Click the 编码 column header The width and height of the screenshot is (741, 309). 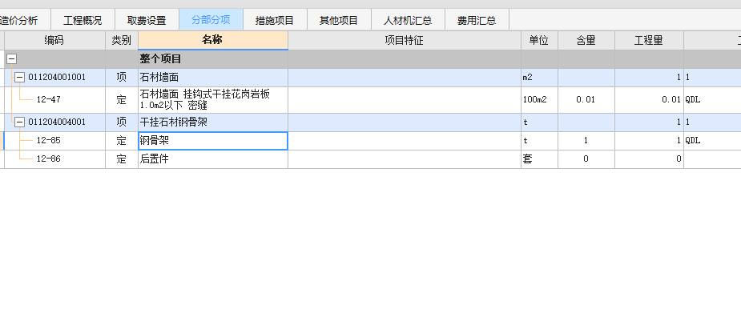click(54, 41)
